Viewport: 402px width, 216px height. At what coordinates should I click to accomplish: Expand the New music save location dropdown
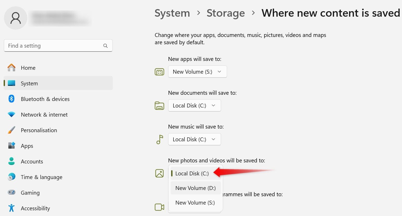(194, 139)
